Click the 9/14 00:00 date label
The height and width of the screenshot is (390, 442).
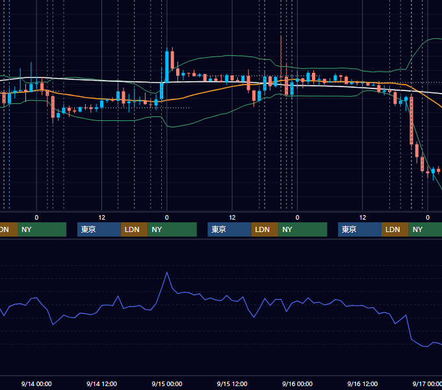tap(36, 383)
